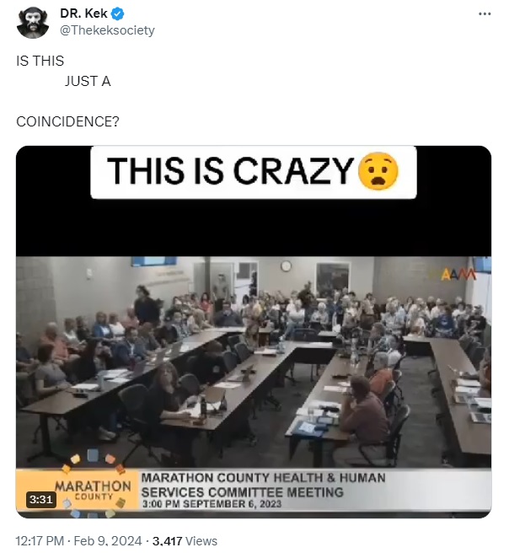Click the JUST A tweet text line

click(x=88, y=81)
